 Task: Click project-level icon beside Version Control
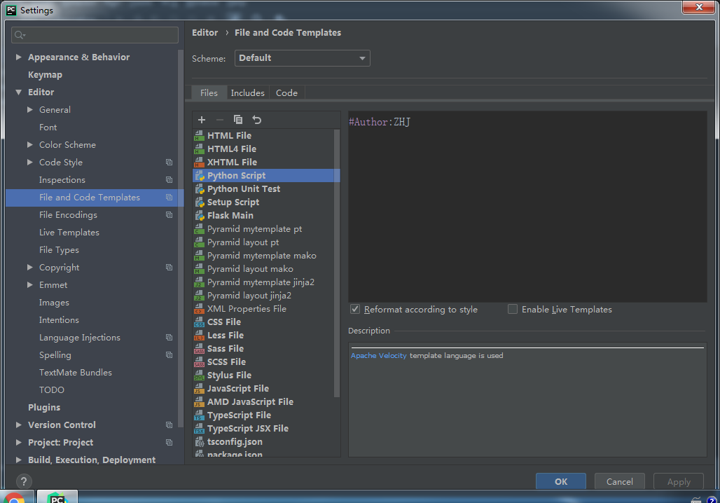(x=169, y=425)
